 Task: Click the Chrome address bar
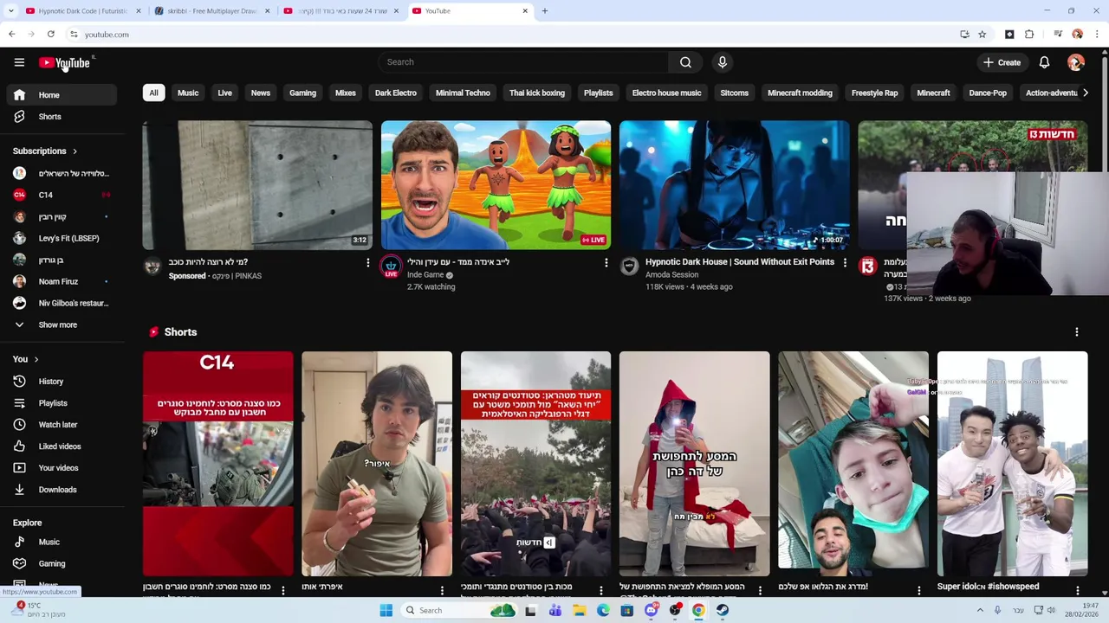pyautogui.click(x=511, y=35)
